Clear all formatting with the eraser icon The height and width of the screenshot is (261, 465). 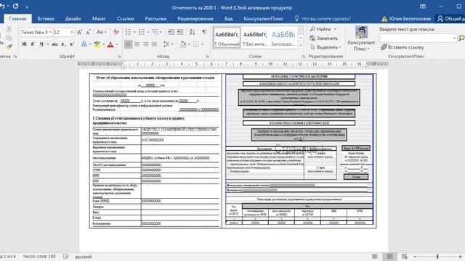click(x=116, y=32)
